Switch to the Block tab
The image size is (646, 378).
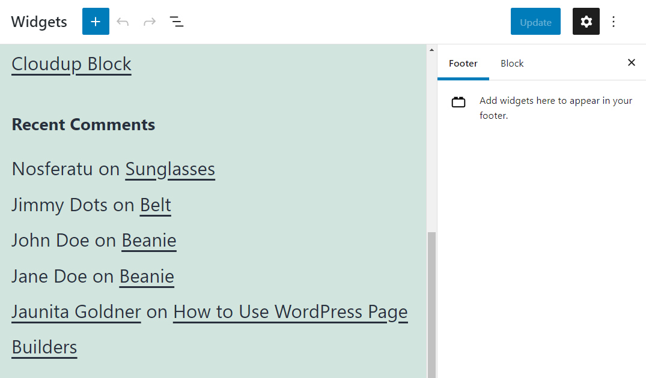(x=512, y=63)
